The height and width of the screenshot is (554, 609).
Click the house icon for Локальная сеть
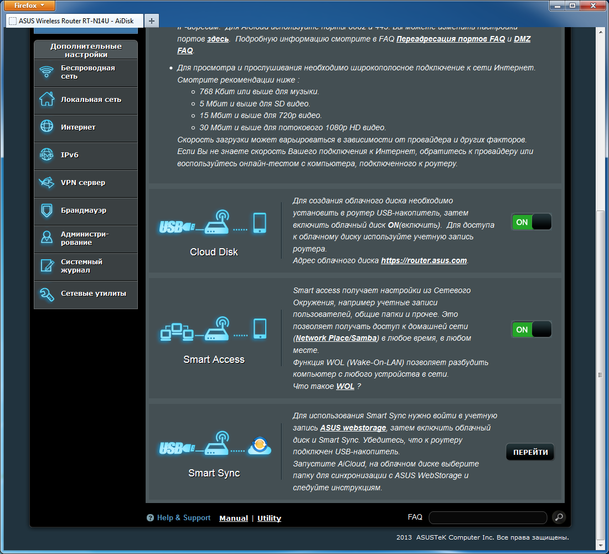(47, 99)
